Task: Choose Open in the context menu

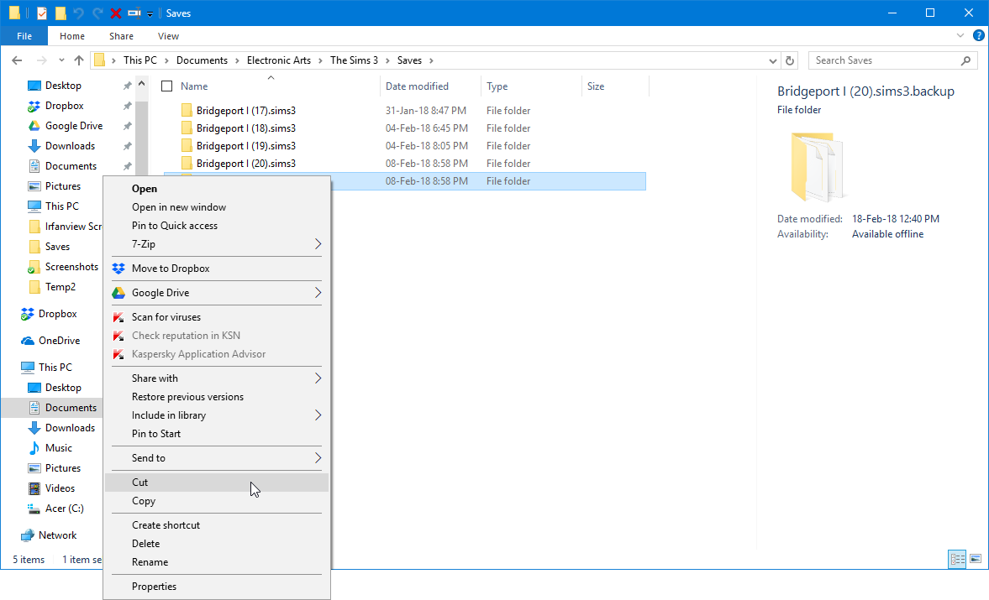Action: point(217,189)
